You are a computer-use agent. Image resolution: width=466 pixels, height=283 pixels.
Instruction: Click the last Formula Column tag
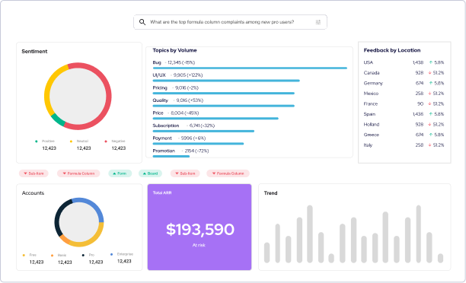click(x=228, y=173)
